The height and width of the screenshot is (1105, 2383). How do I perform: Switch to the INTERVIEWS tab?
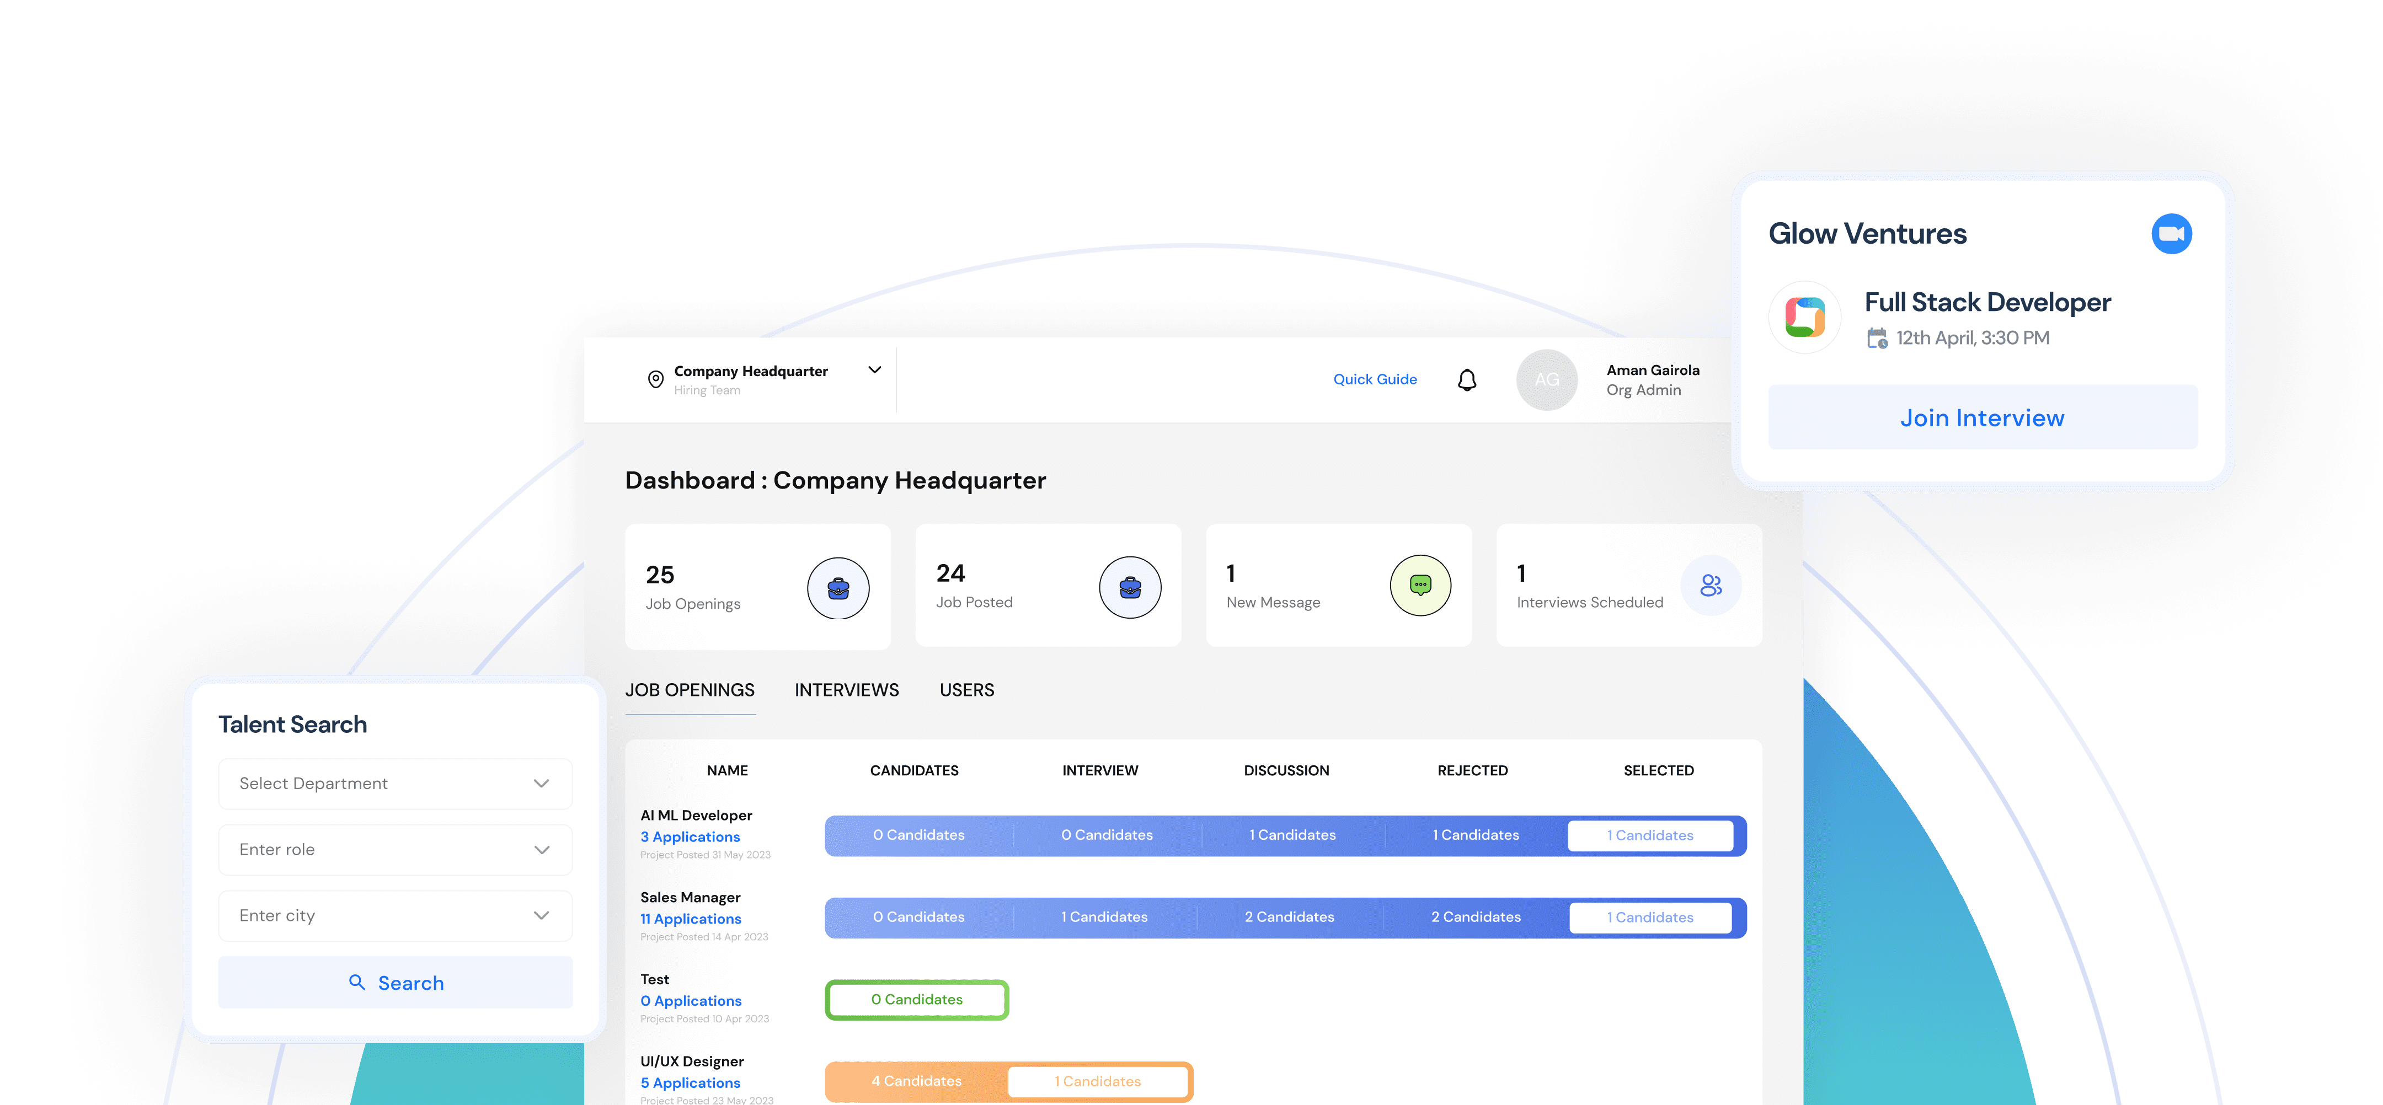(x=846, y=690)
